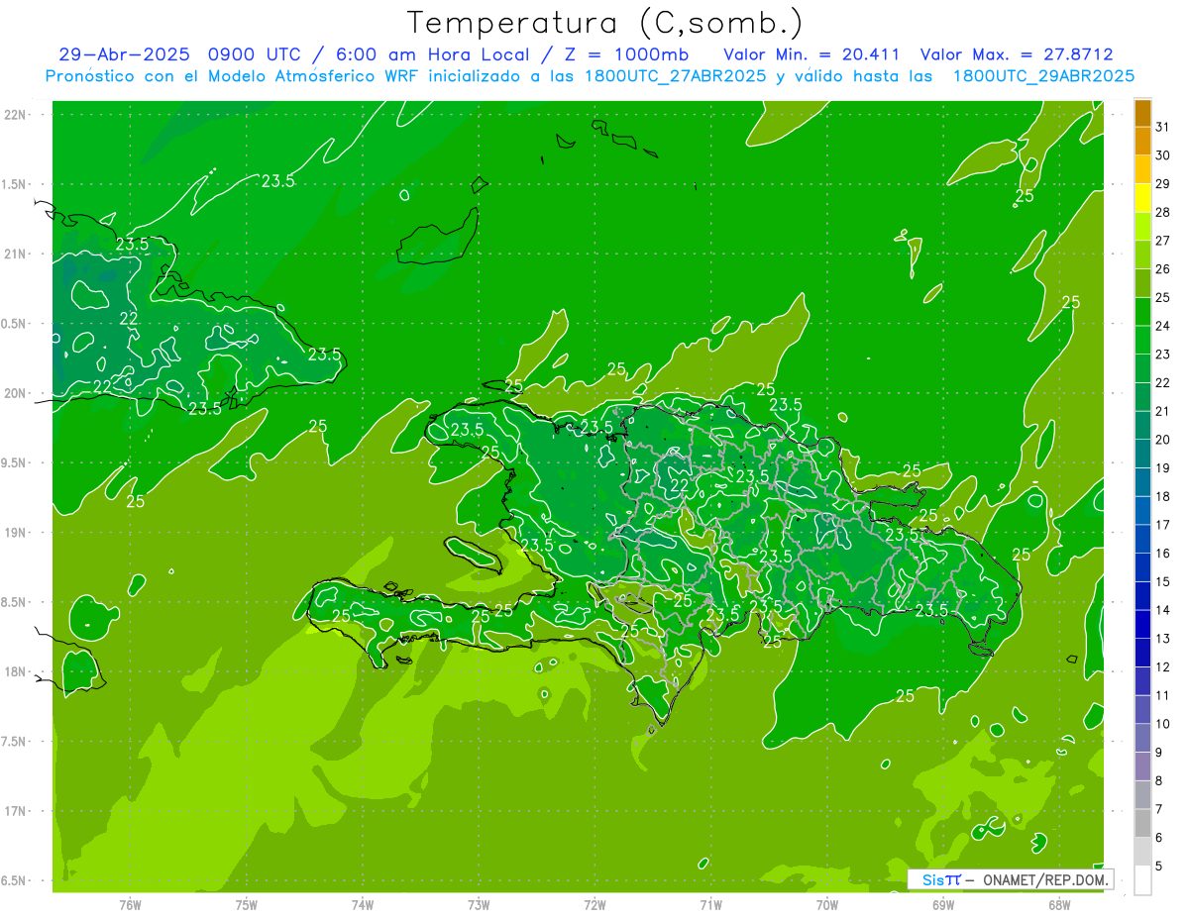Click the purple swatch between 9 and 10

pyautogui.click(x=1142, y=738)
